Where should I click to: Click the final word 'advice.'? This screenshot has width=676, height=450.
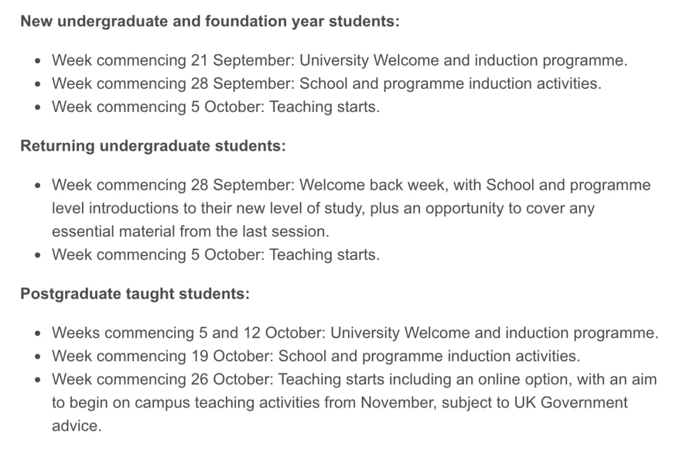click(77, 426)
